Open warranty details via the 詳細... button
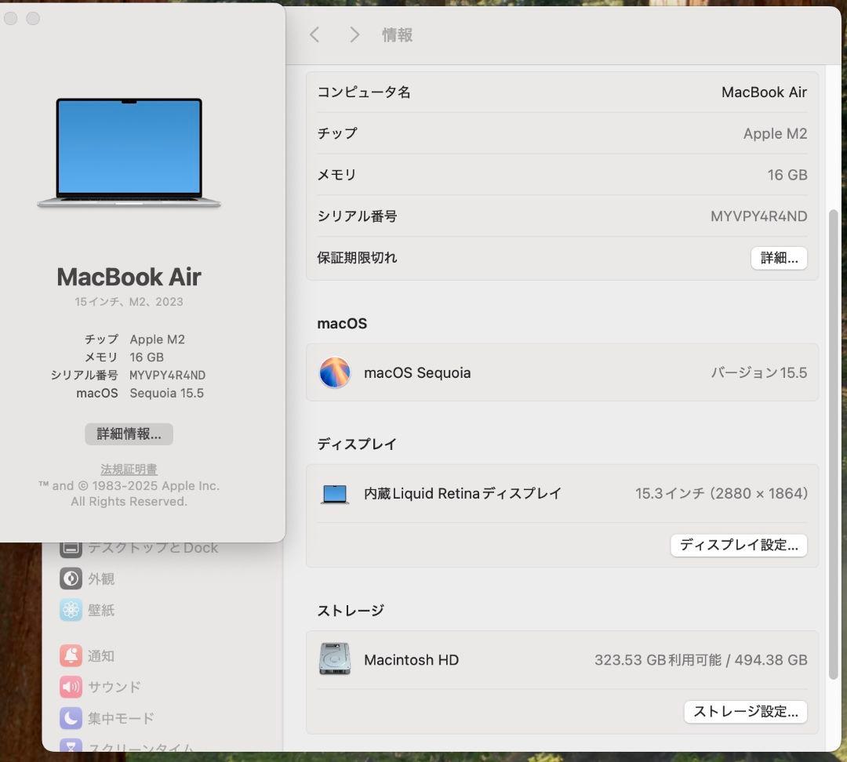847x762 pixels. click(779, 258)
